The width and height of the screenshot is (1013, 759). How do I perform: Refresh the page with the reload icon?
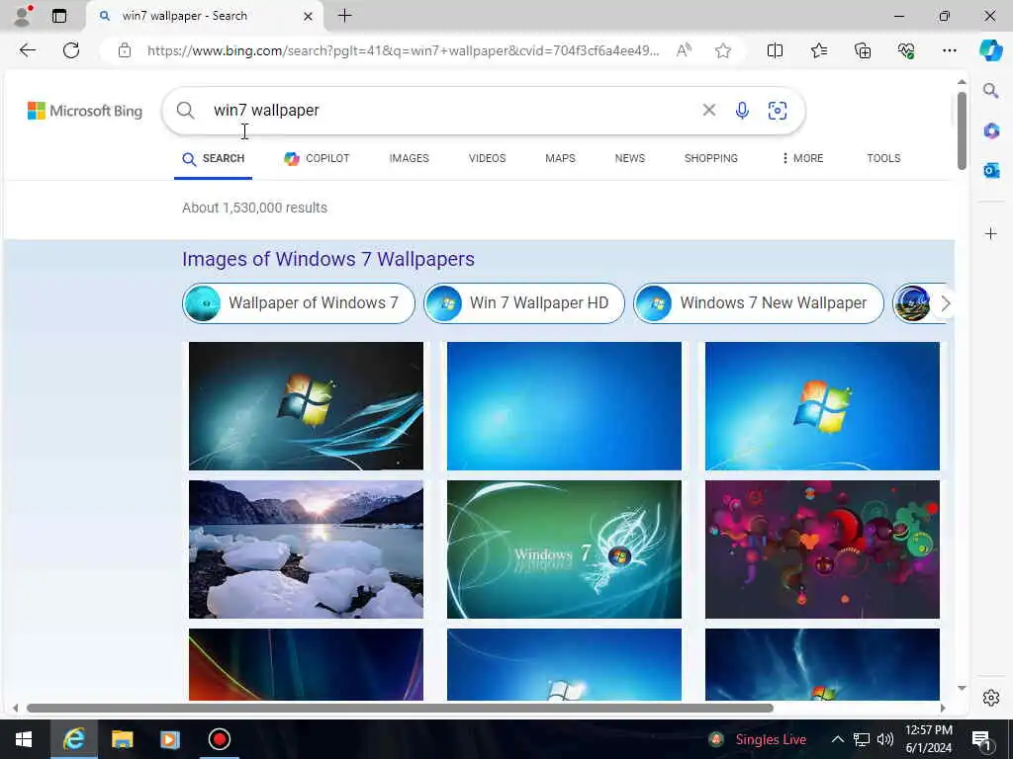point(71,50)
